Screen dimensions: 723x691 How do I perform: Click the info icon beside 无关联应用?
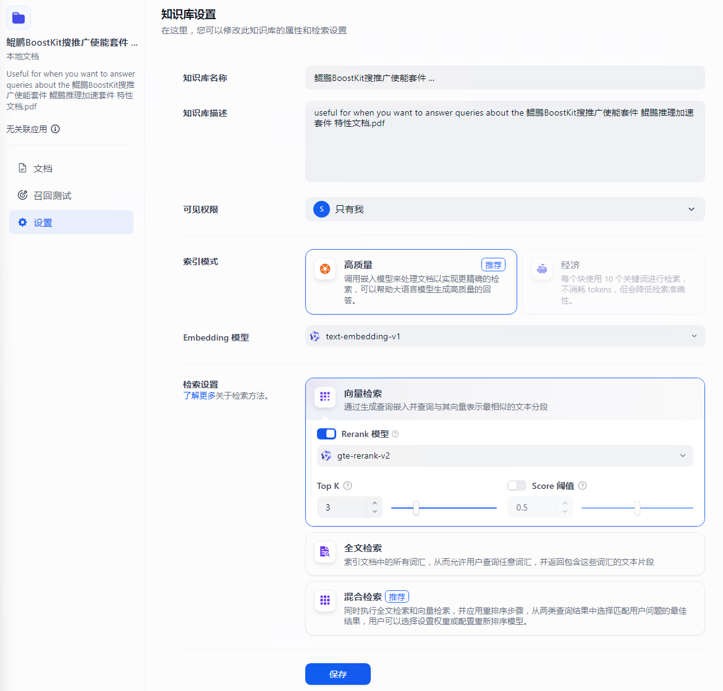(x=56, y=129)
